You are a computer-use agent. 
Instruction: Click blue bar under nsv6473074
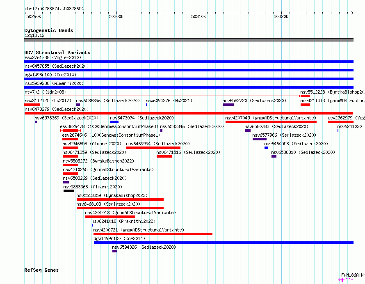coord(114,122)
